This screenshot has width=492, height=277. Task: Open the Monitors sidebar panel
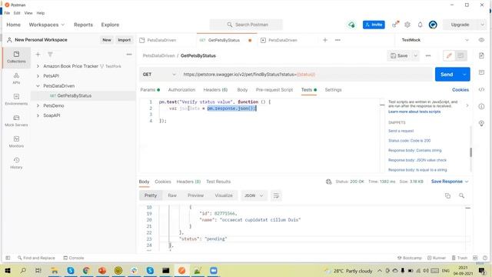tap(16, 142)
